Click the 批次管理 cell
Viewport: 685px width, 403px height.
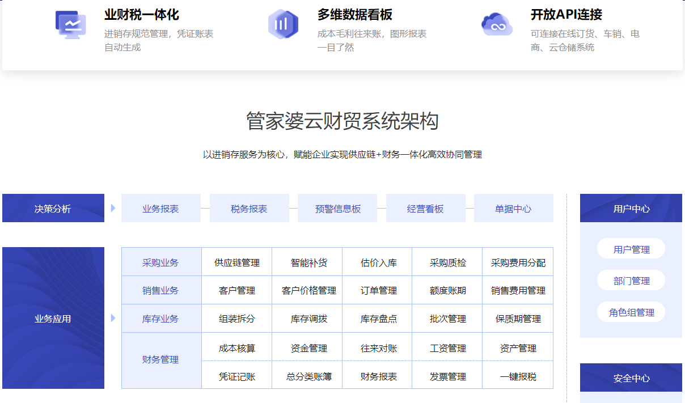[x=448, y=319]
